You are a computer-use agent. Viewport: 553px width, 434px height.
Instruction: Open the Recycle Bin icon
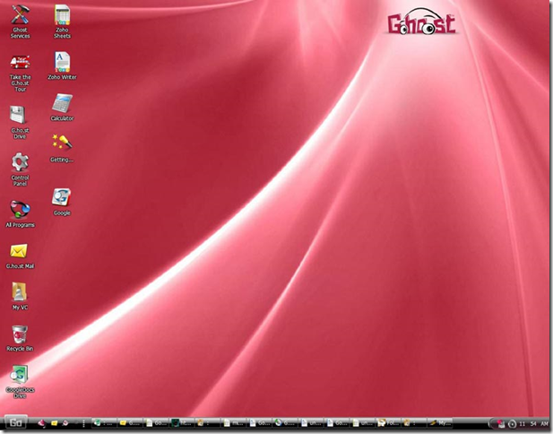point(20,338)
